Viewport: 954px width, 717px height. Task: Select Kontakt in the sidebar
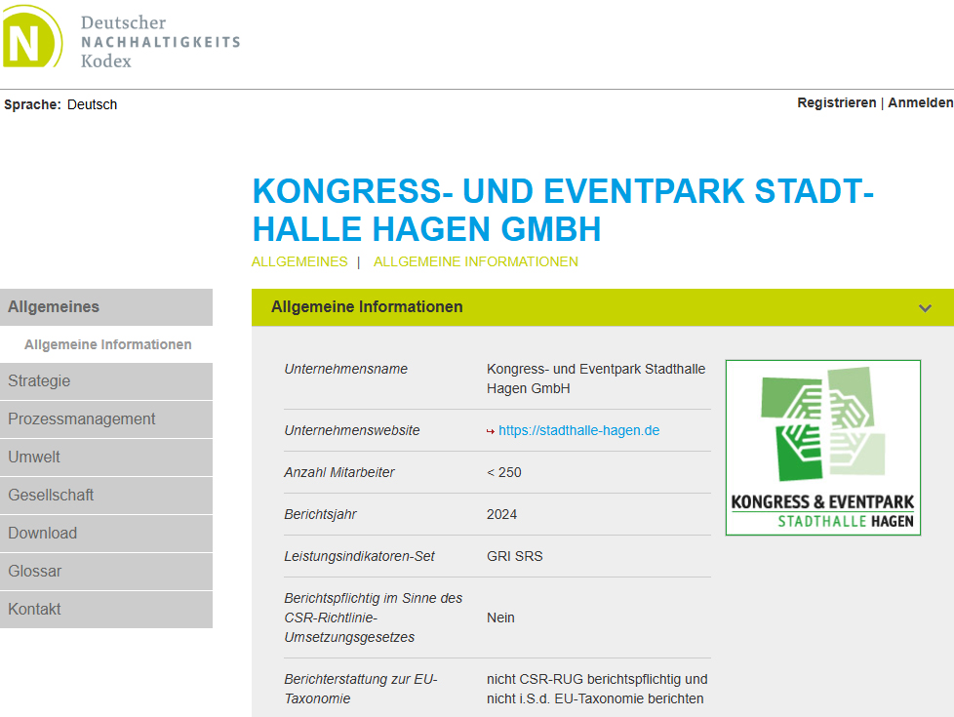coord(34,610)
